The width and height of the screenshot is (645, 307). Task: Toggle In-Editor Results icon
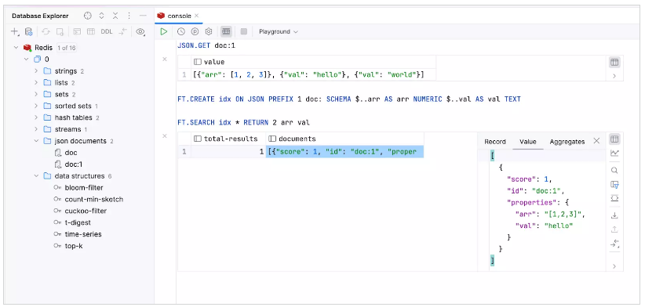coord(226,31)
